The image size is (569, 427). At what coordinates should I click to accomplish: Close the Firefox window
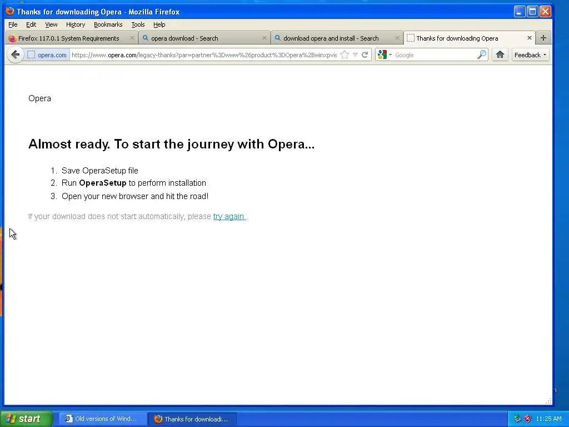click(546, 12)
